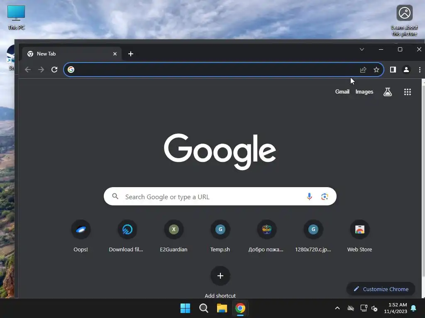The width and height of the screenshot is (425, 318).
Task: Open the side panel icon
Action: click(393, 70)
